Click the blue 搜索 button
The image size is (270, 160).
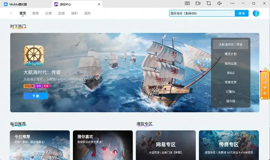pos(242,14)
